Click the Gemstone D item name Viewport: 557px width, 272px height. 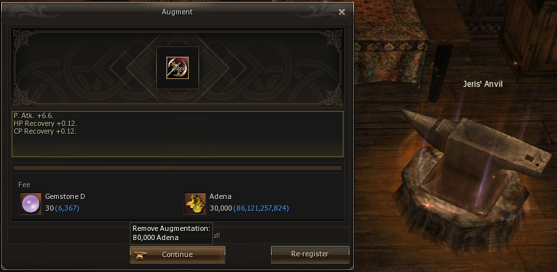pyautogui.click(x=65, y=196)
